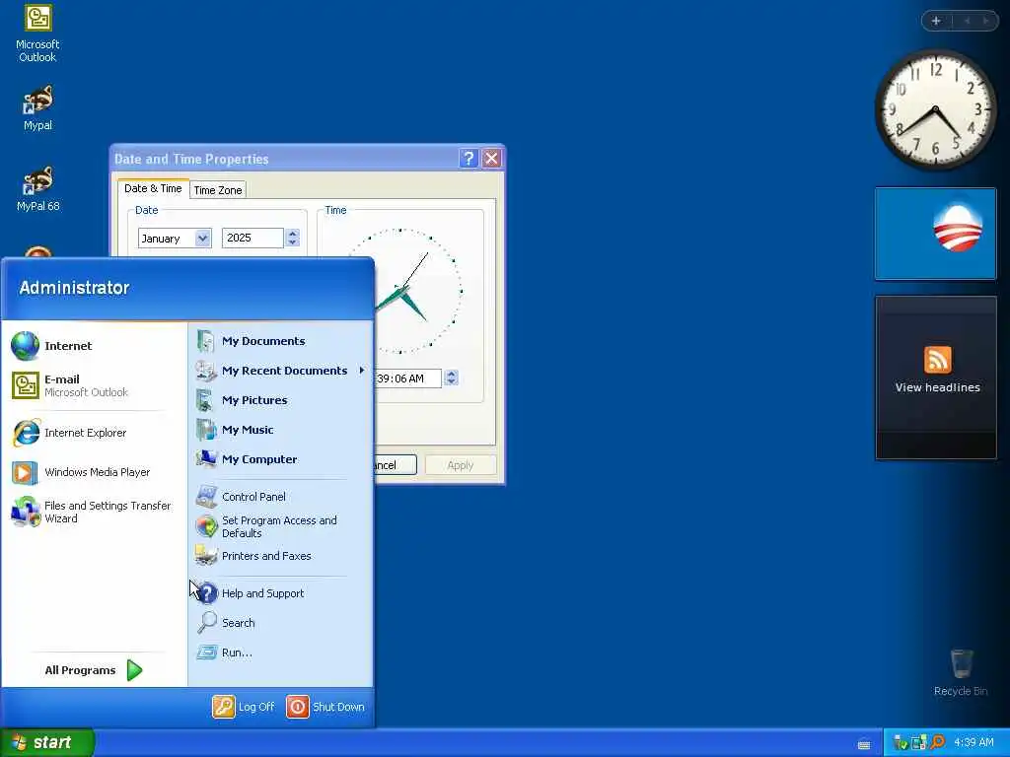Image resolution: width=1010 pixels, height=757 pixels.
Task: Open E-mail Microsoft Outlook in Start menu
Action: [x=94, y=385]
